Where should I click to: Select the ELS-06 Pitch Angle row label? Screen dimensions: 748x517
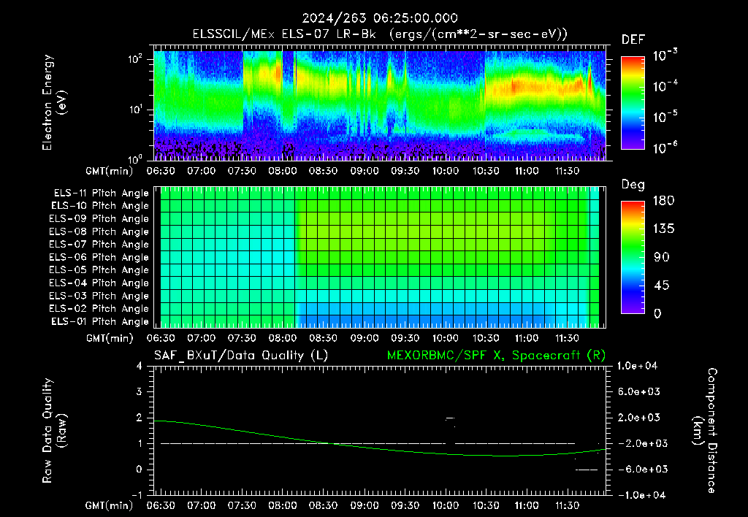[99, 257]
